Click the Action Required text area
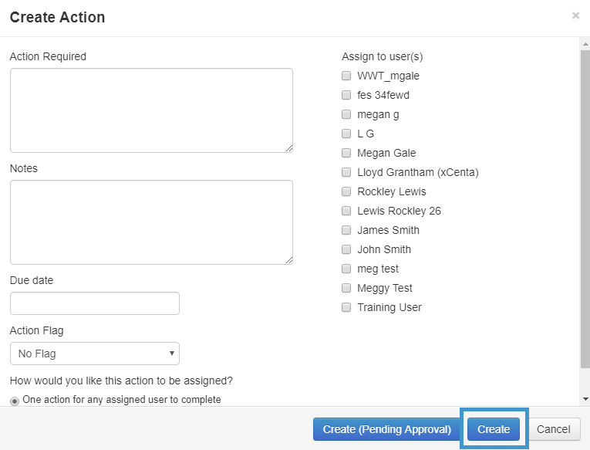 coord(151,110)
